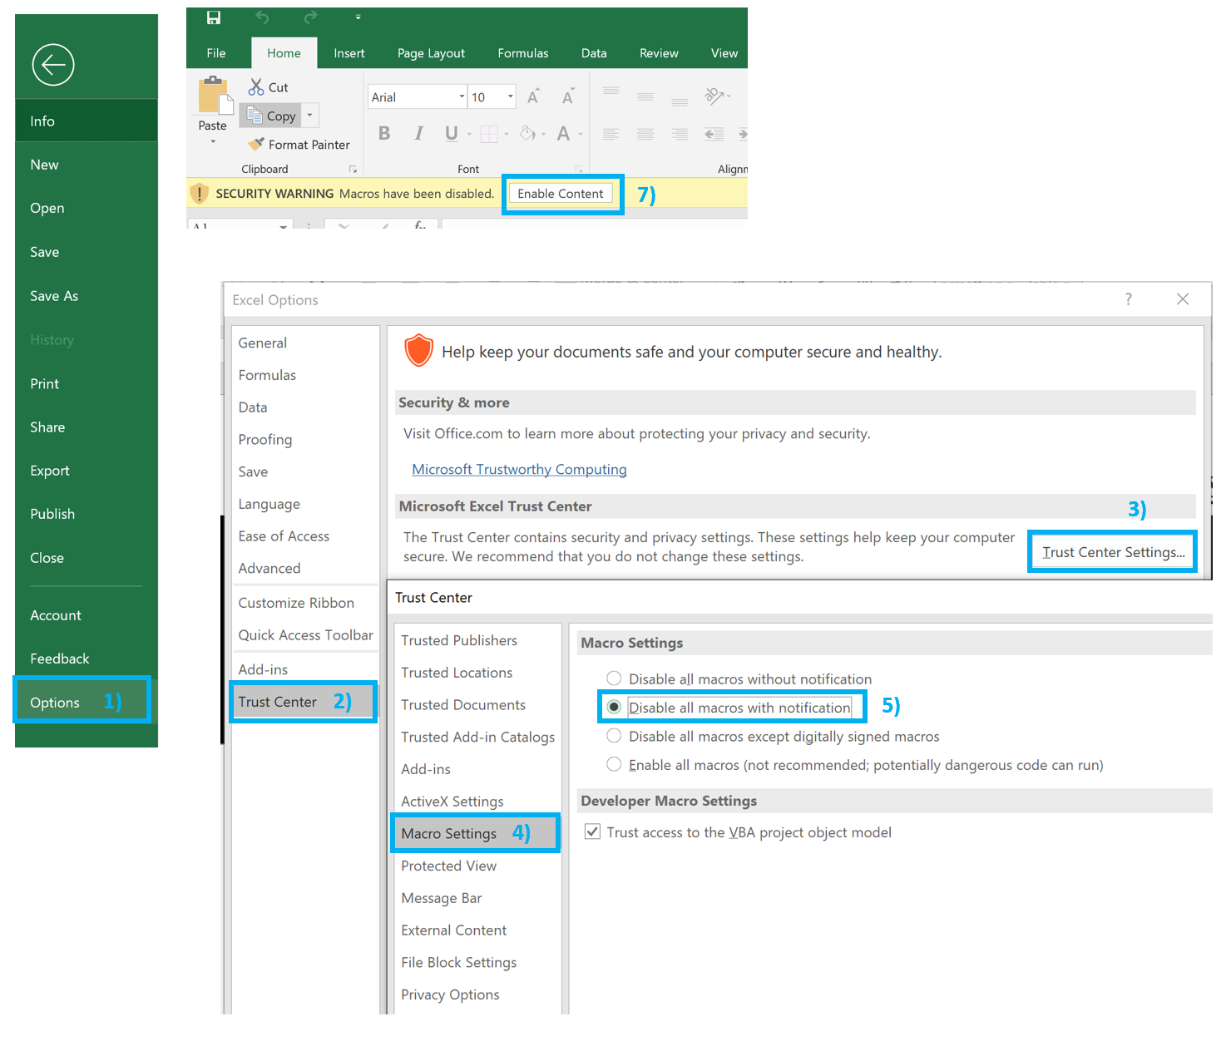
Task: Switch to the Page Layout tab
Action: click(x=431, y=53)
